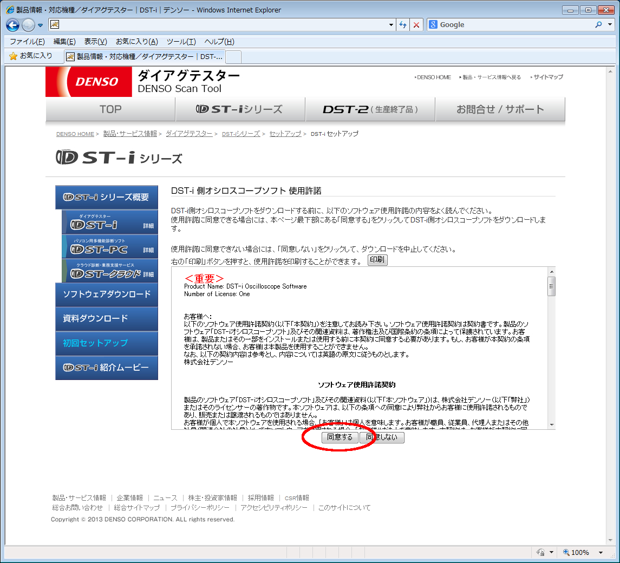This screenshot has width=620, height=563.
Task: Select the TOP navigation tab
Action: click(x=110, y=109)
